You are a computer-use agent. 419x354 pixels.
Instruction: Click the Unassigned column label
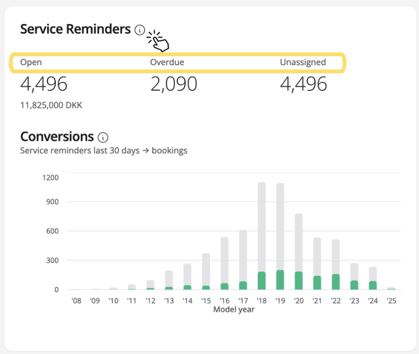point(303,62)
